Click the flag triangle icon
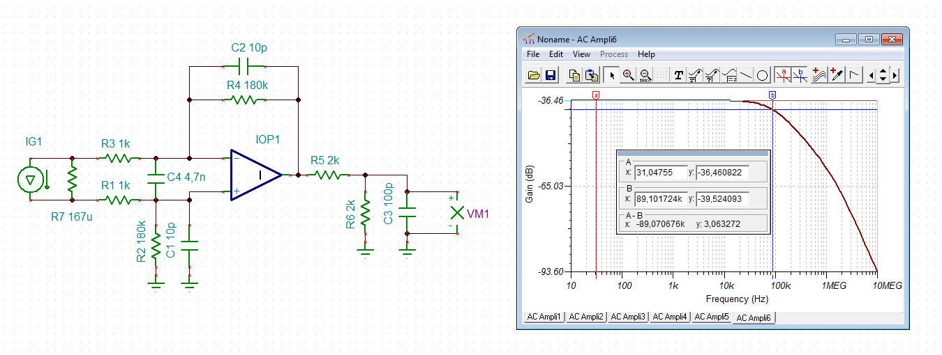Image resolution: width=942 pixels, height=355 pixels. [x=854, y=75]
